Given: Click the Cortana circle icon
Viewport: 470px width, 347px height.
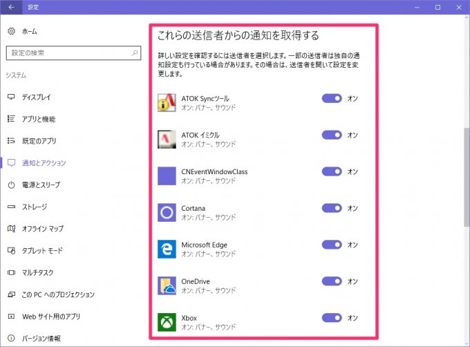Looking at the screenshot, I should 167,212.
